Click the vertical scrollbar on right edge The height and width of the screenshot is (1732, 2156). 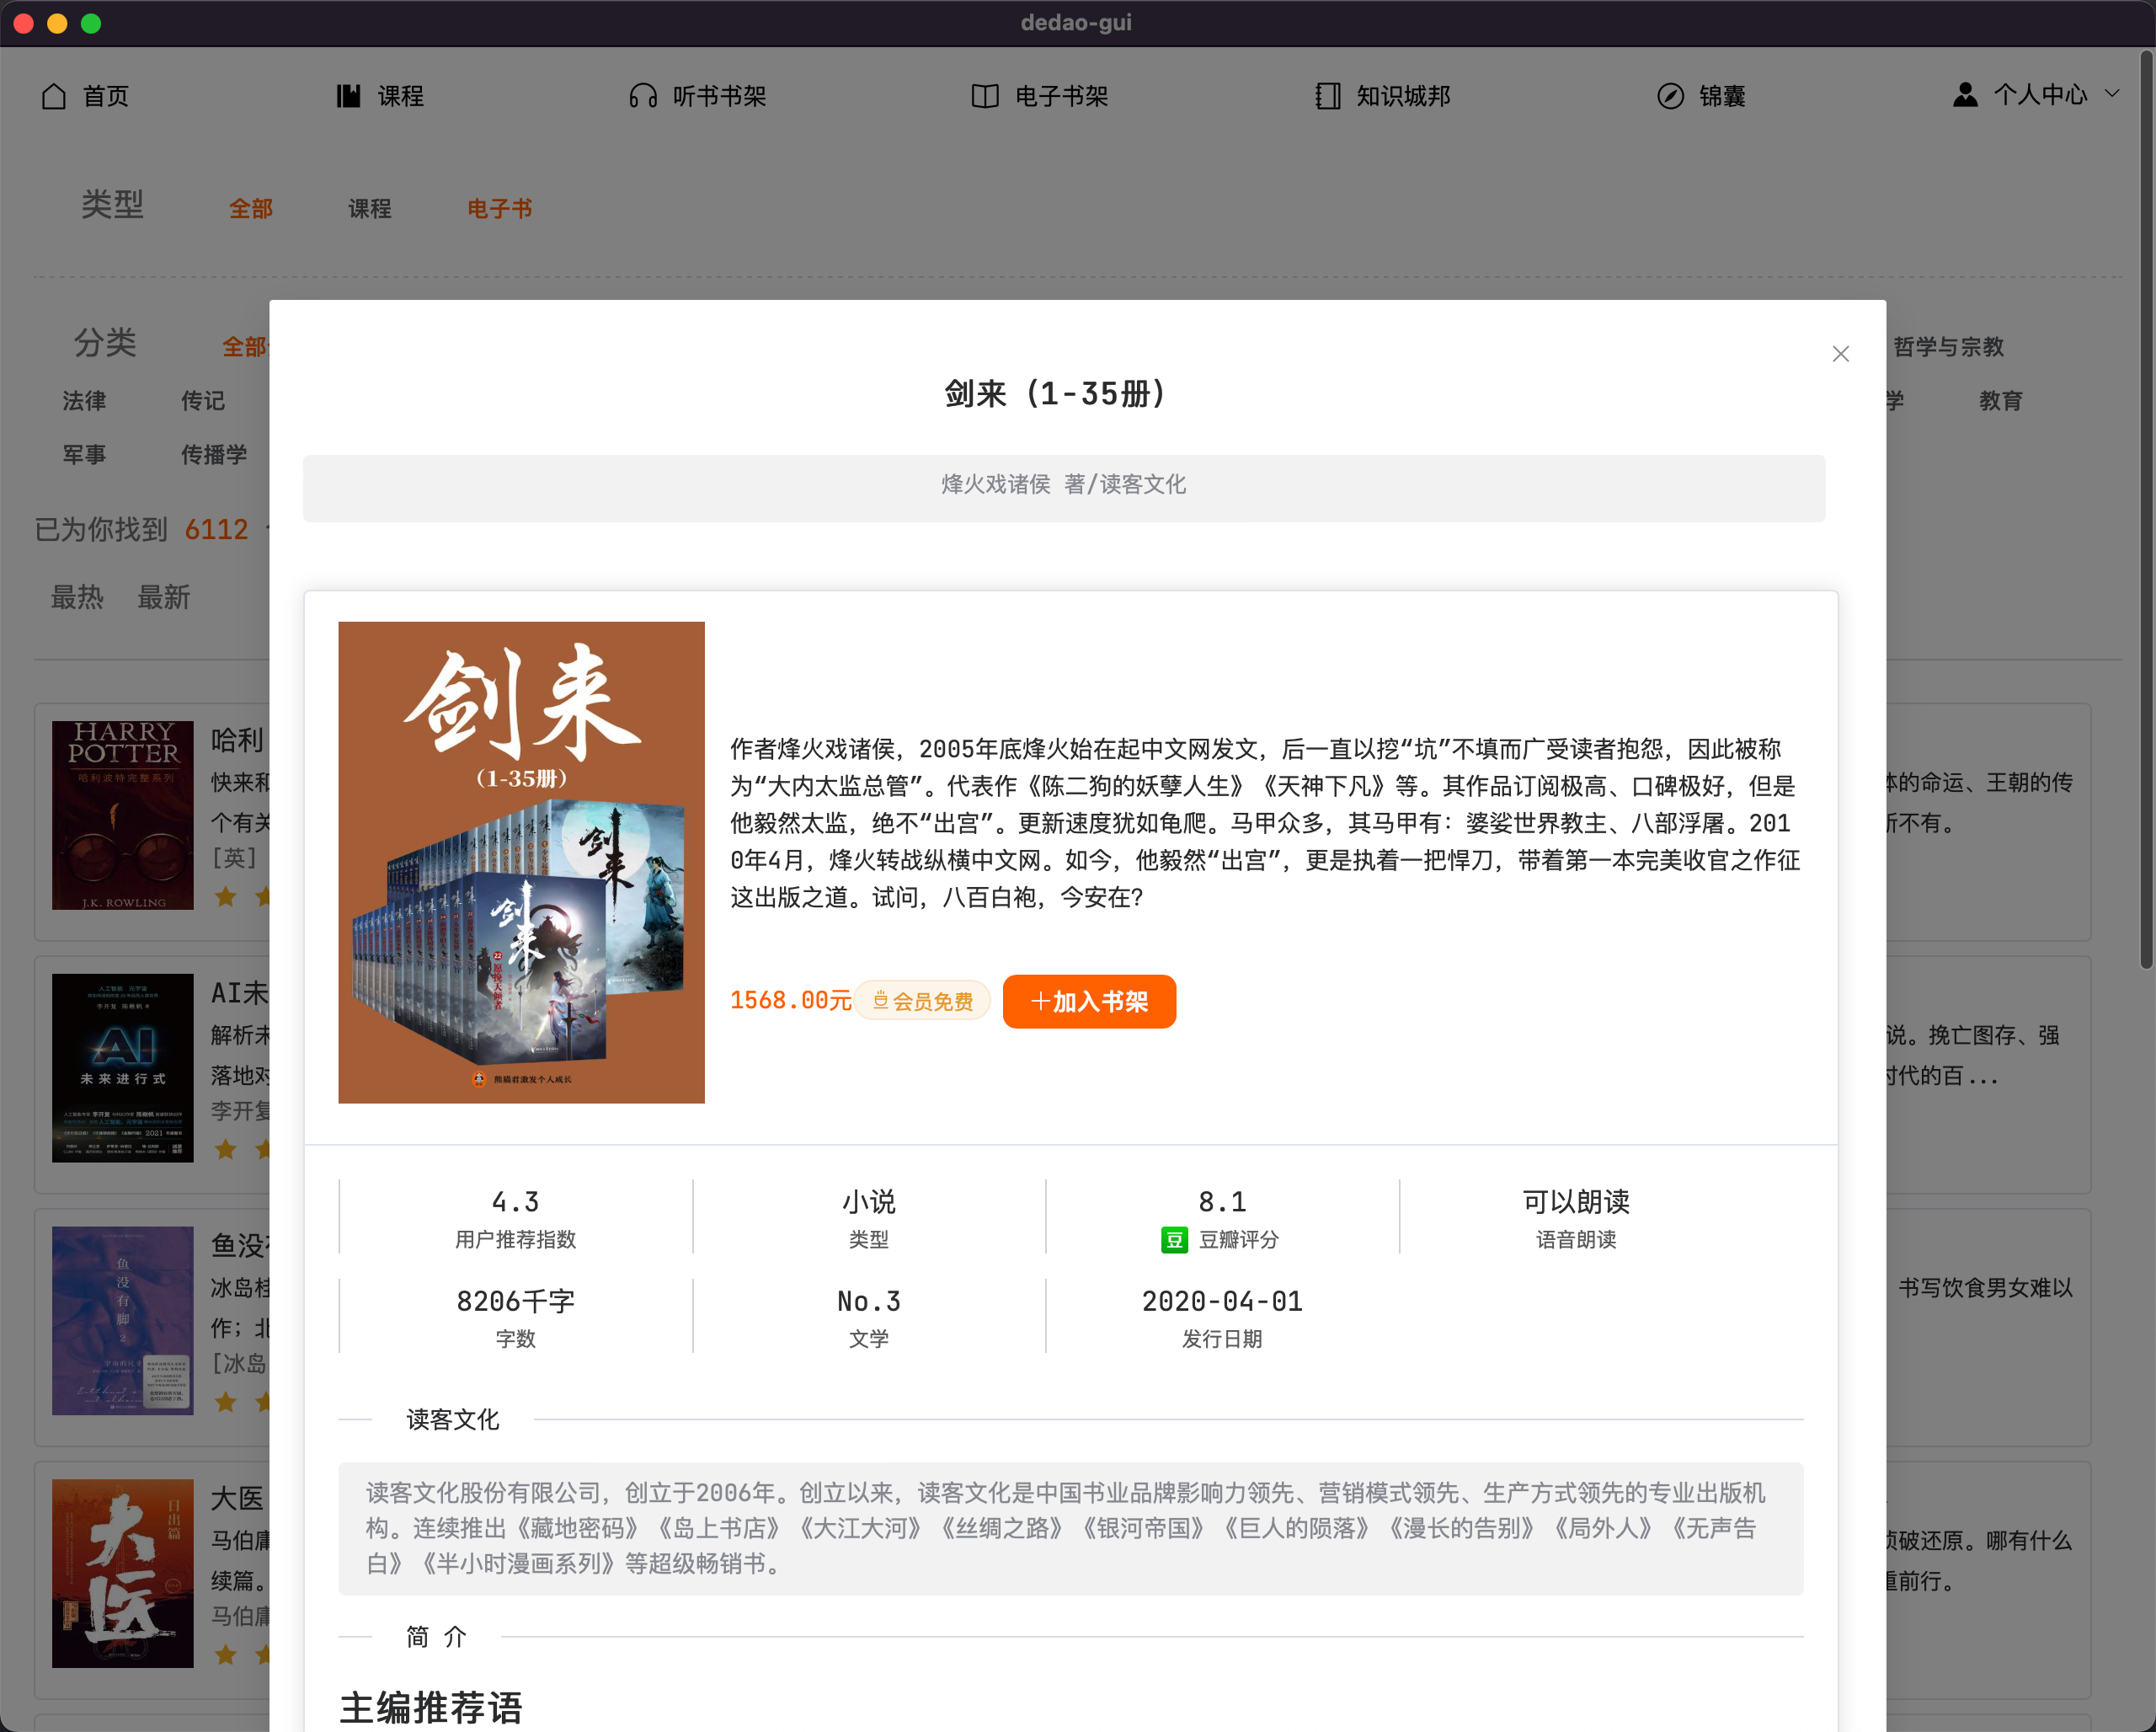[2144, 500]
